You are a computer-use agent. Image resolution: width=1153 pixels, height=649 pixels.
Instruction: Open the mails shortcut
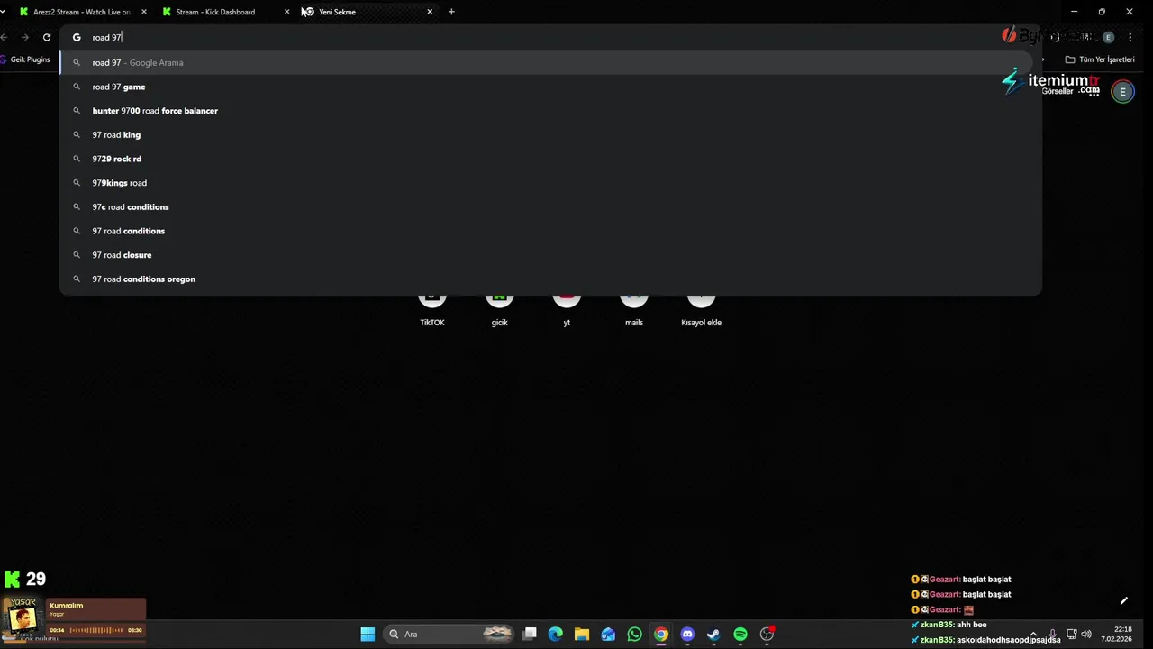click(634, 309)
